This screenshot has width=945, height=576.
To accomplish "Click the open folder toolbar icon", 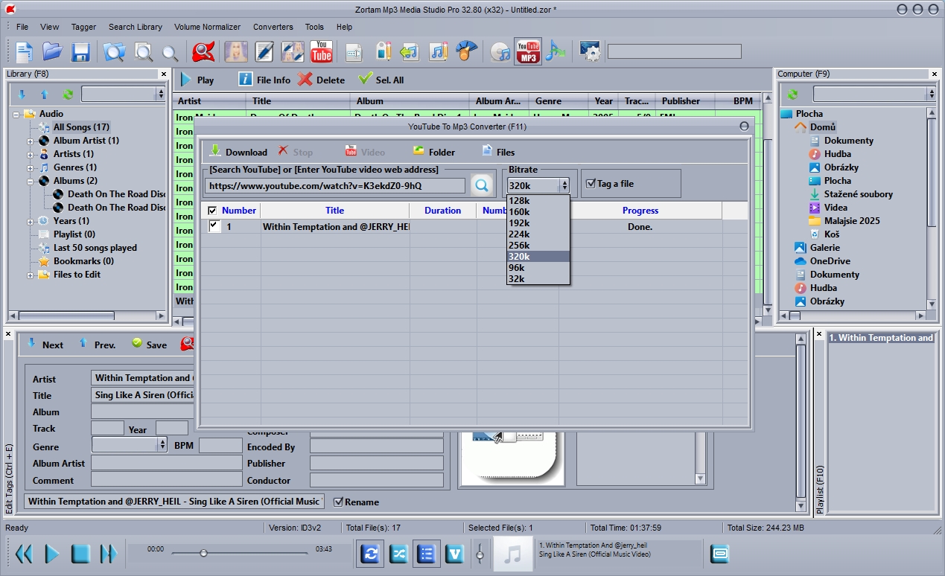I will click(x=52, y=52).
